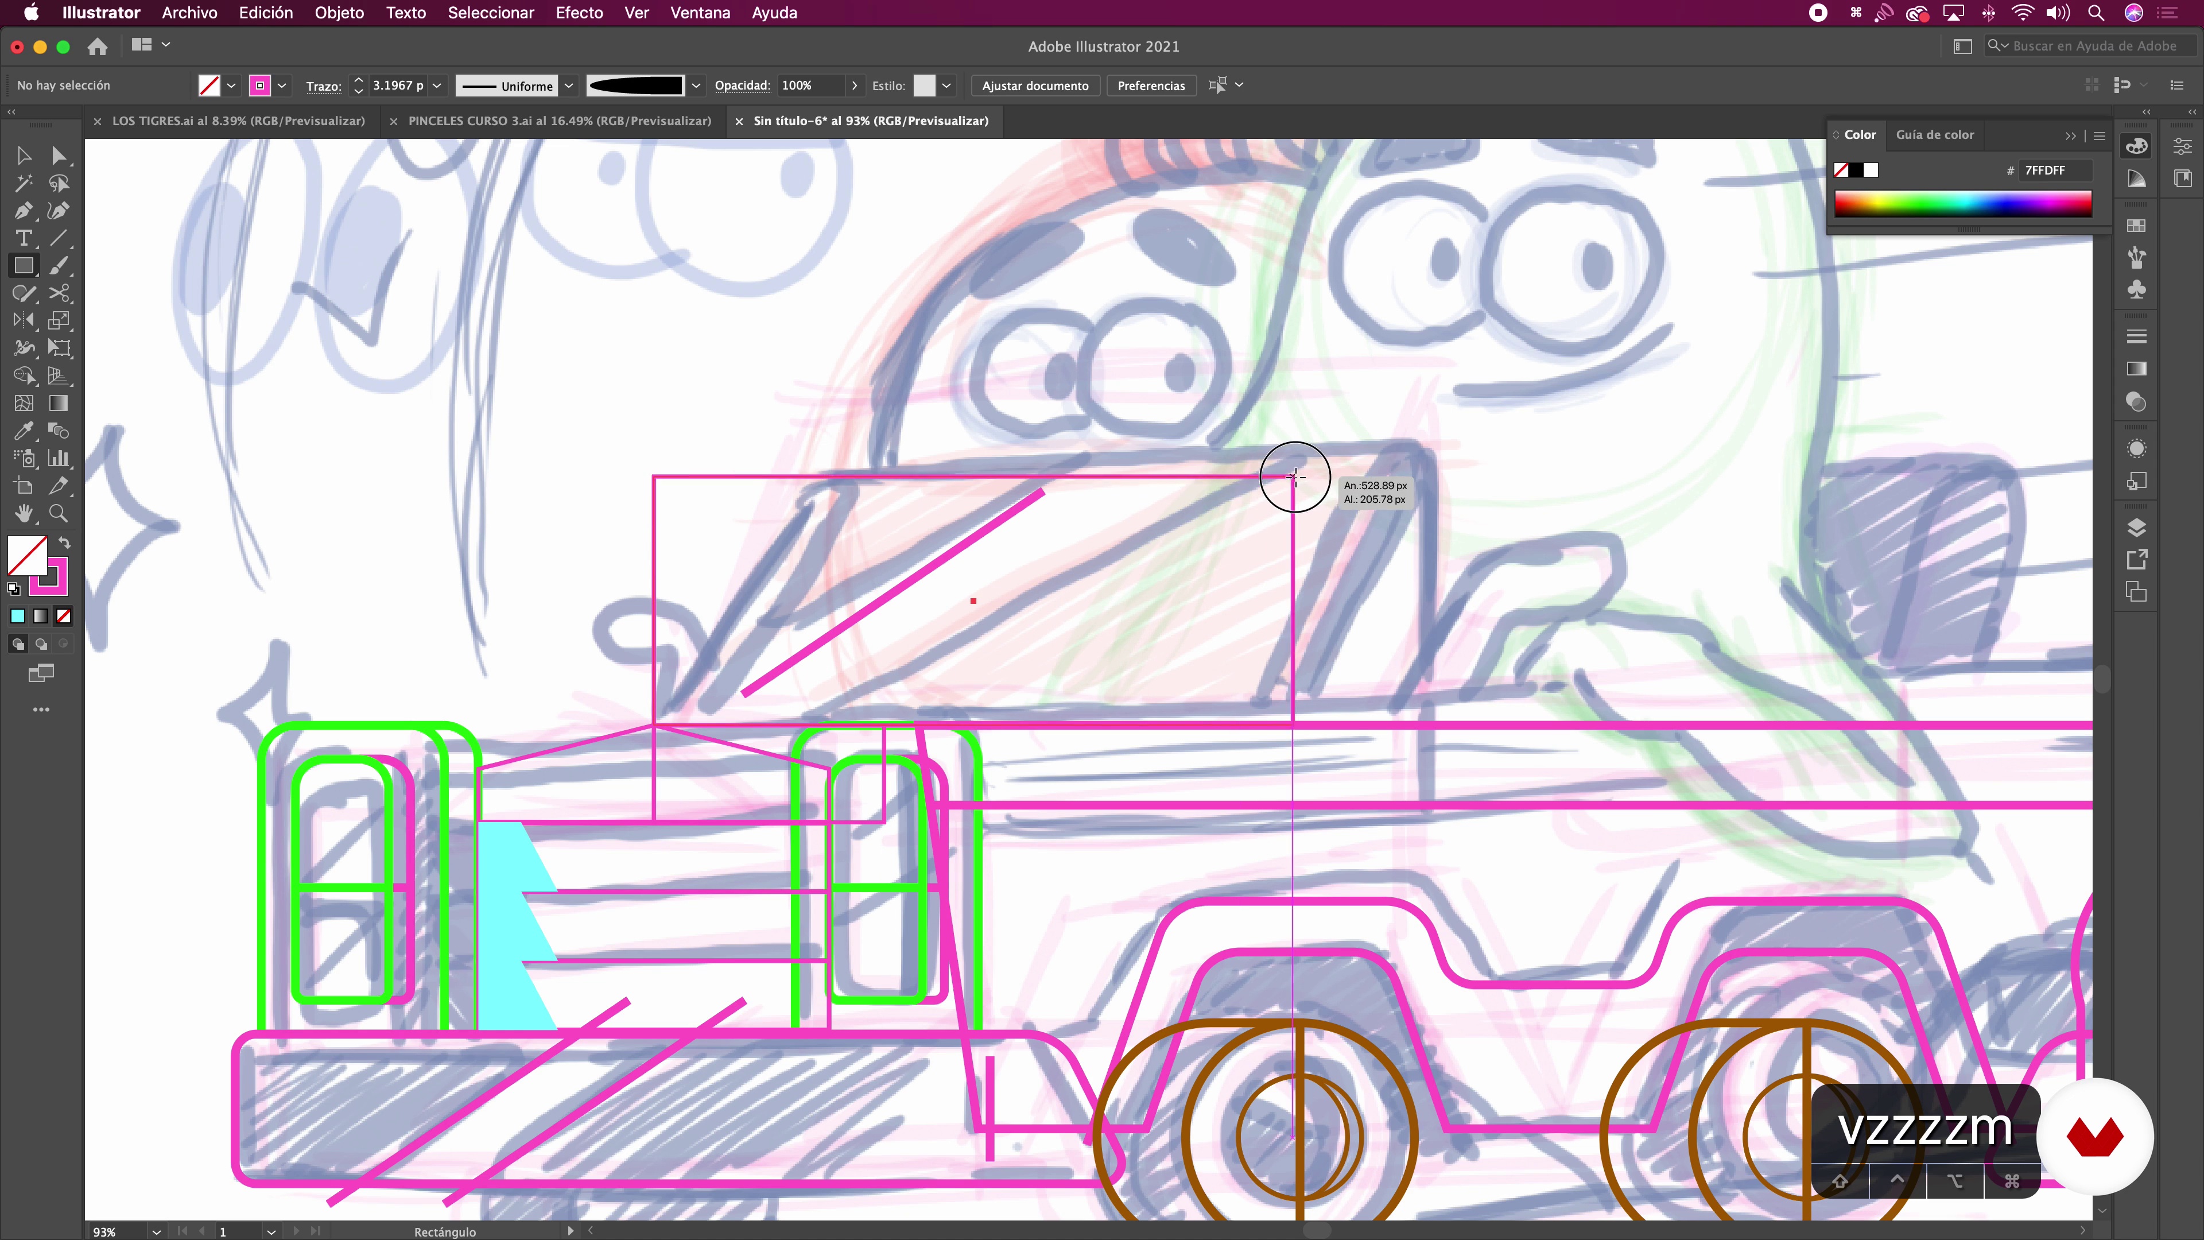
Task: Select the Pen tool
Action: [x=23, y=211]
